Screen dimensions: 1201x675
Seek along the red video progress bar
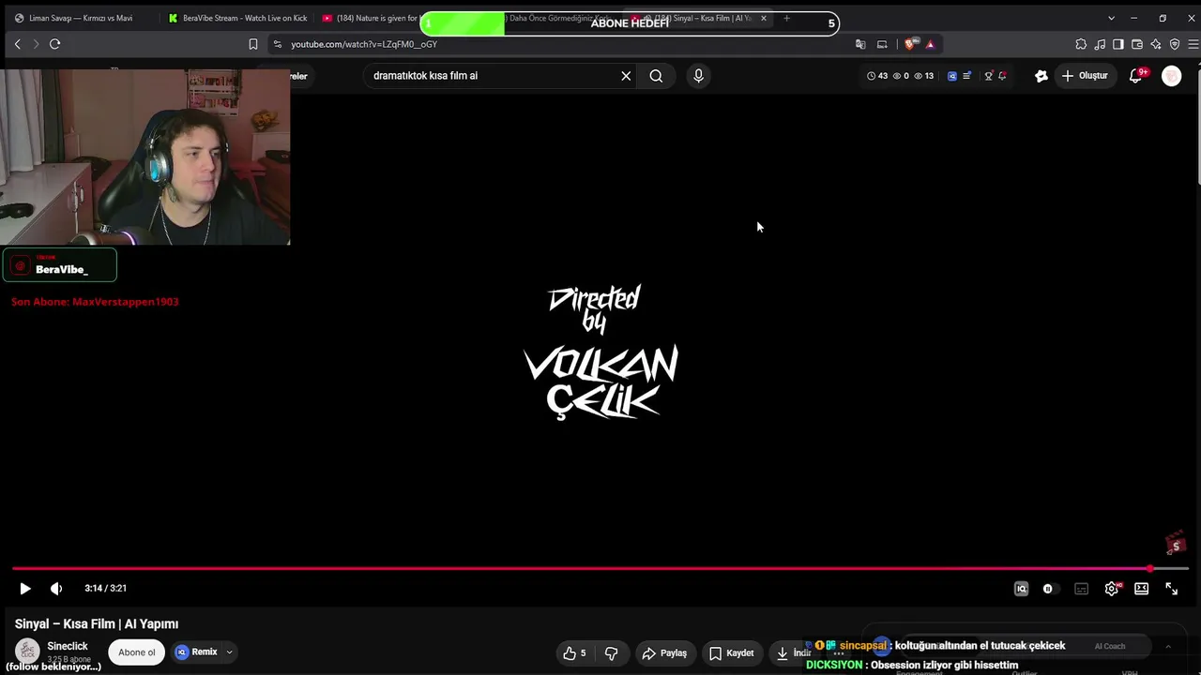coord(600,568)
